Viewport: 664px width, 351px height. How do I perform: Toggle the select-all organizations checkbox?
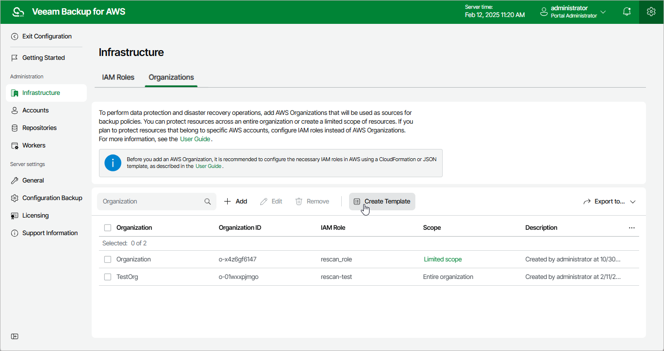pos(108,228)
